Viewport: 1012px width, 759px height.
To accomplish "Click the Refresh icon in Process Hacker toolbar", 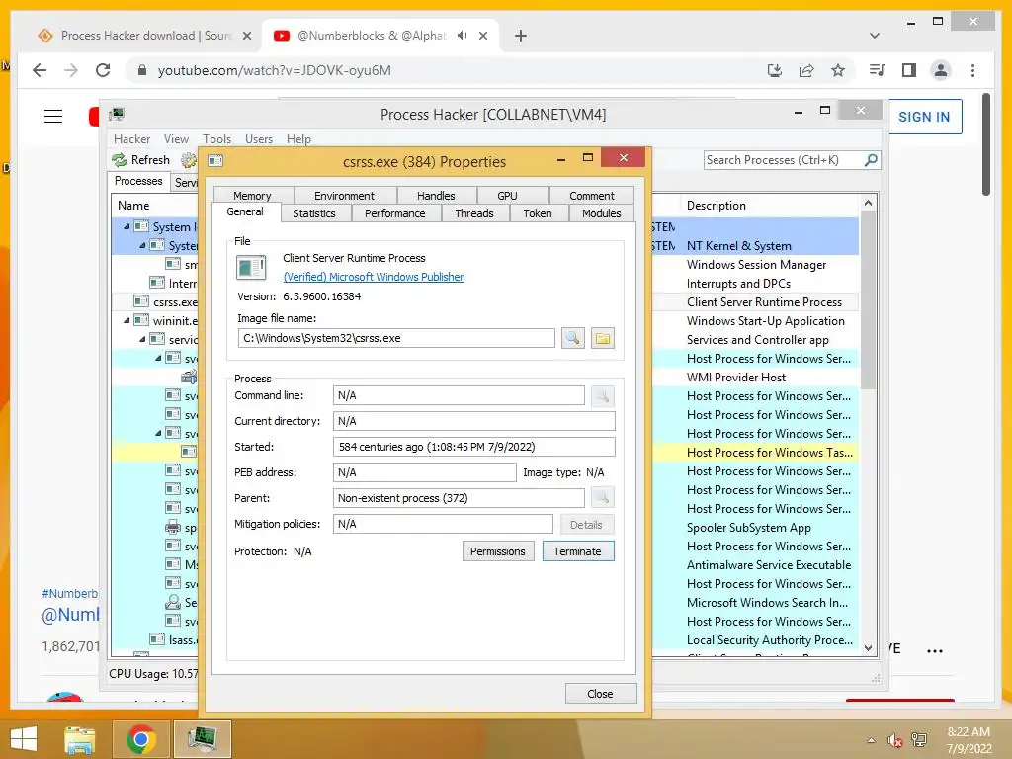I will 120,160.
